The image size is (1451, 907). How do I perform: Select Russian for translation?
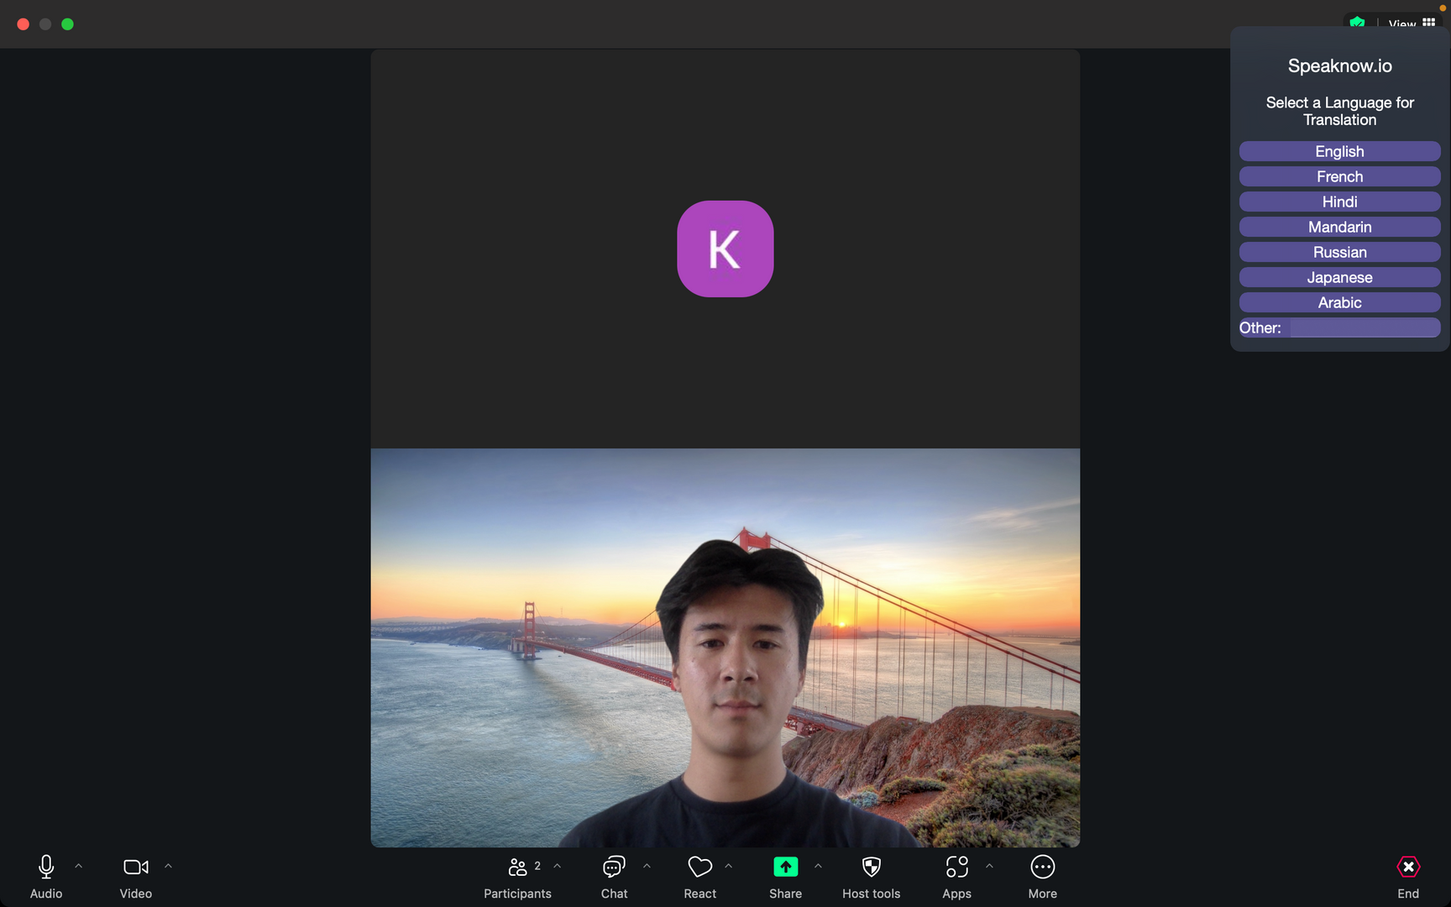[x=1340, y=252]
